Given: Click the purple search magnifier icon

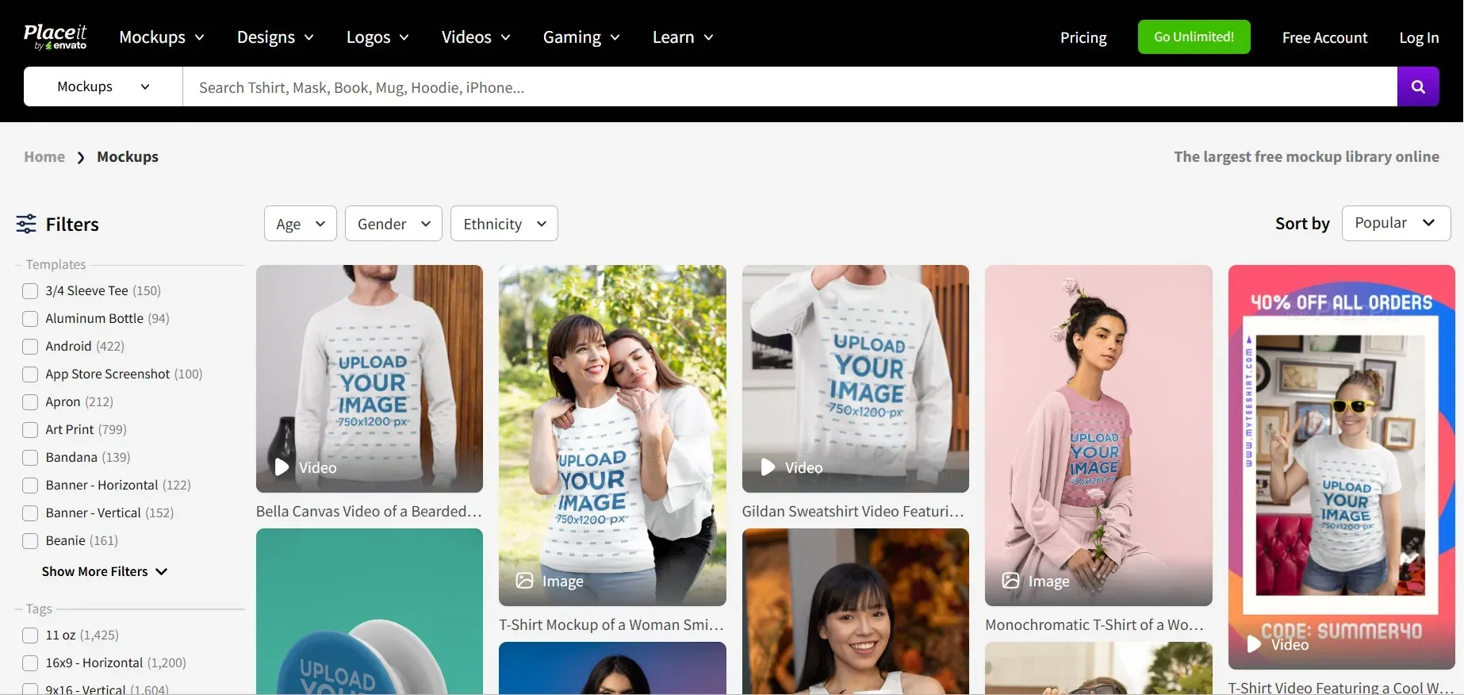Looking at the screenshot, I should [x=1418, y=86].
